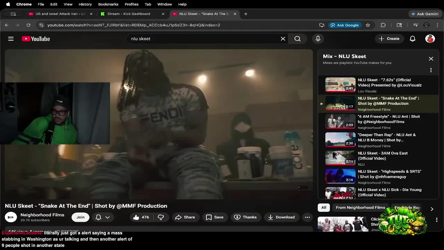The width and height of the screenshot is (444, 250).
Task: Click the Thanks button
Action: click(x=245, y=217)
